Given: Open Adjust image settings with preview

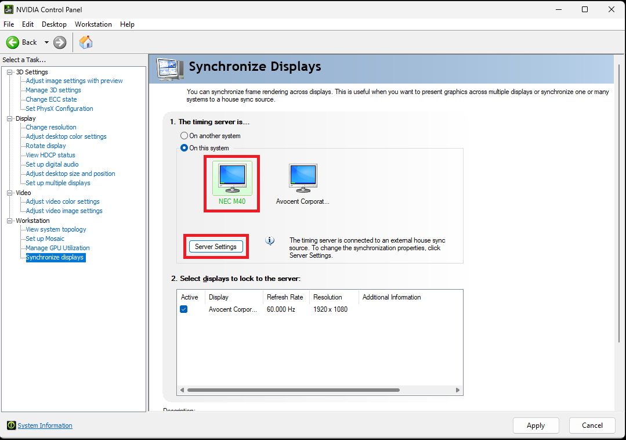Looking at the screenshot, I should pyautogui.click(x=74, y=81).
